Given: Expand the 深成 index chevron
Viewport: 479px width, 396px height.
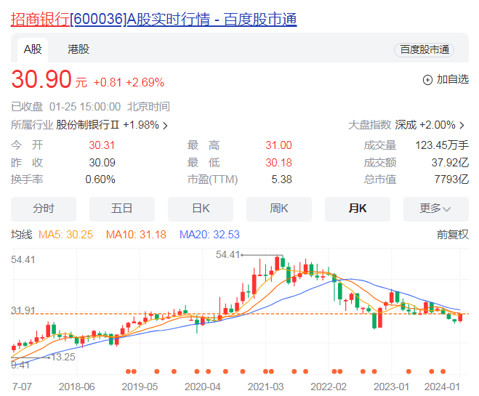Looking at the screenshot, I should [462, 125].
